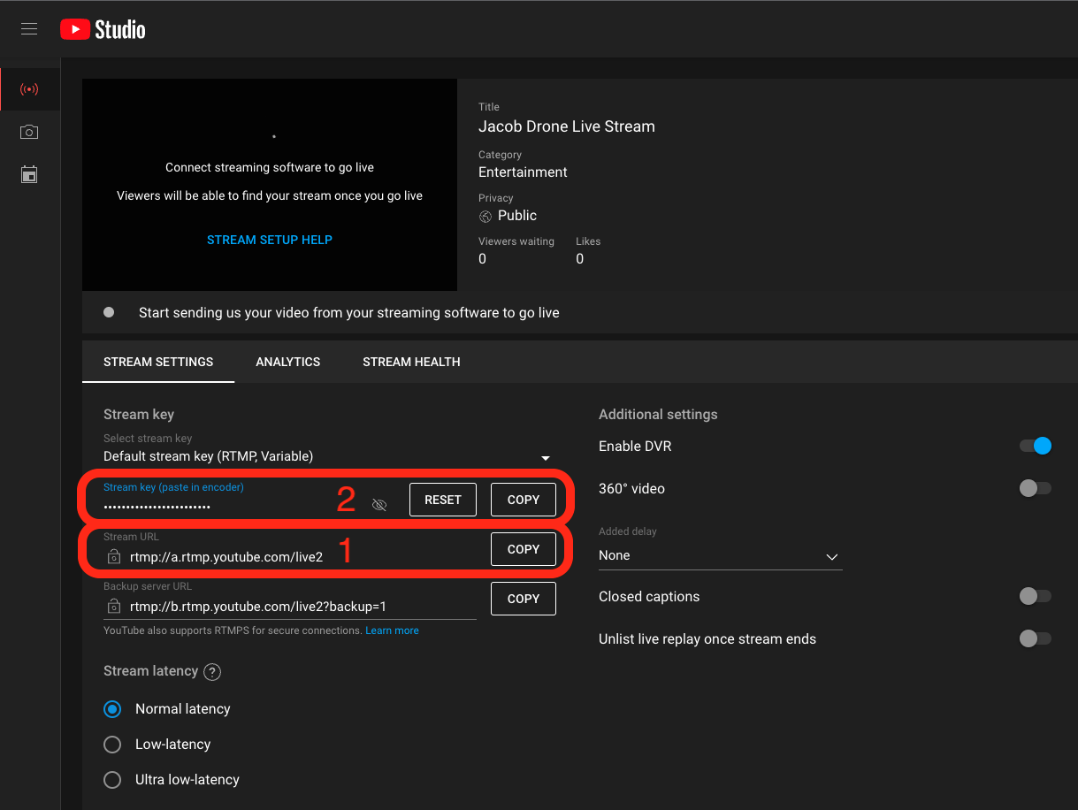Viewport: 1078px width, 810px height.
Task: Open the Stream Setup Help link
Action: pyautogui.click(x=270, y=240)
